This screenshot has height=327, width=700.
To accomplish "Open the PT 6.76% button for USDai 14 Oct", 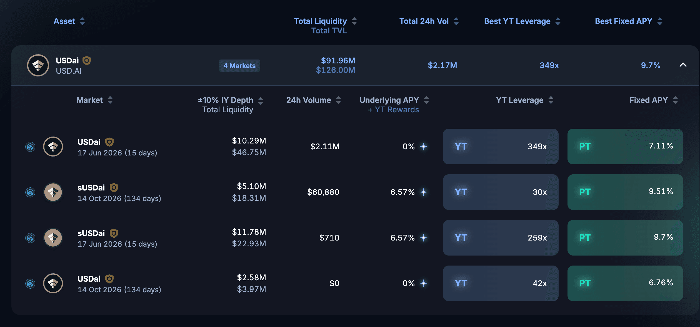I will (625, 283).
